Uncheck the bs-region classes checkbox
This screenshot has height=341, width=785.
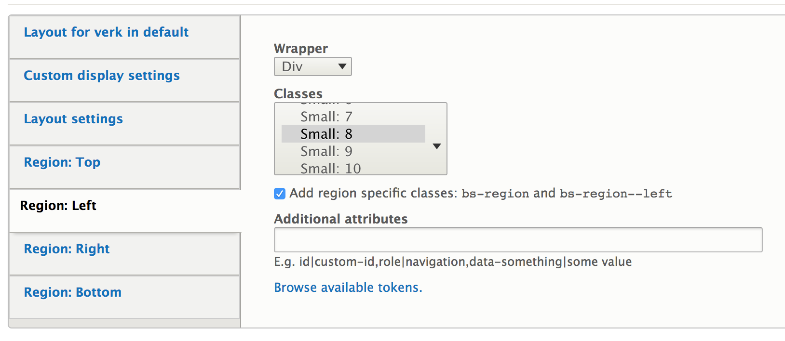click(279, 193)
